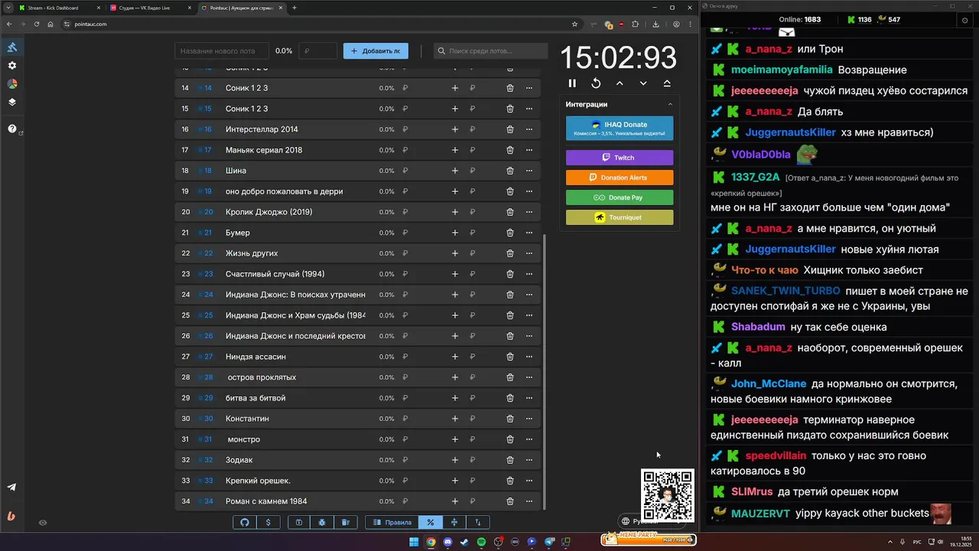
Task: Toggle the eye visibility icon bottom-left
Action: coord(43,523)
